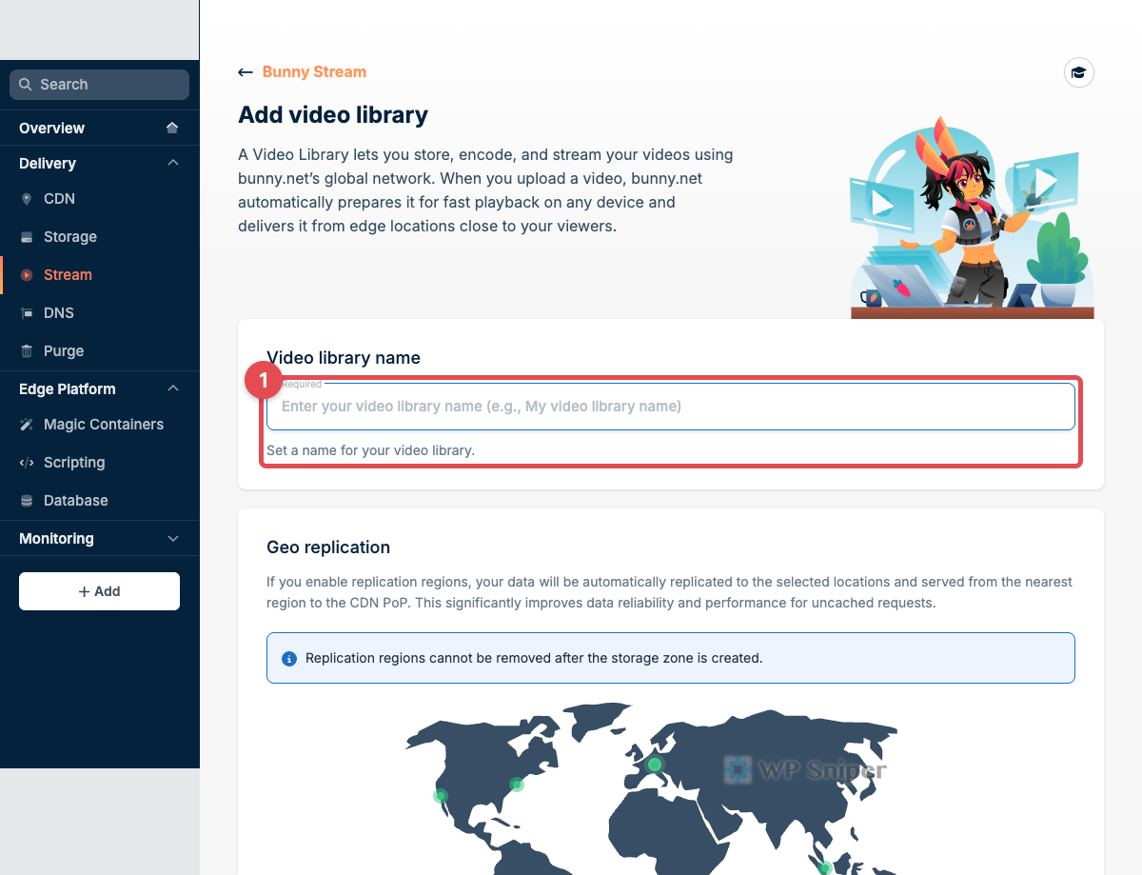
Task: Click the Edge Platform section heading
Action: coord(68,389)
